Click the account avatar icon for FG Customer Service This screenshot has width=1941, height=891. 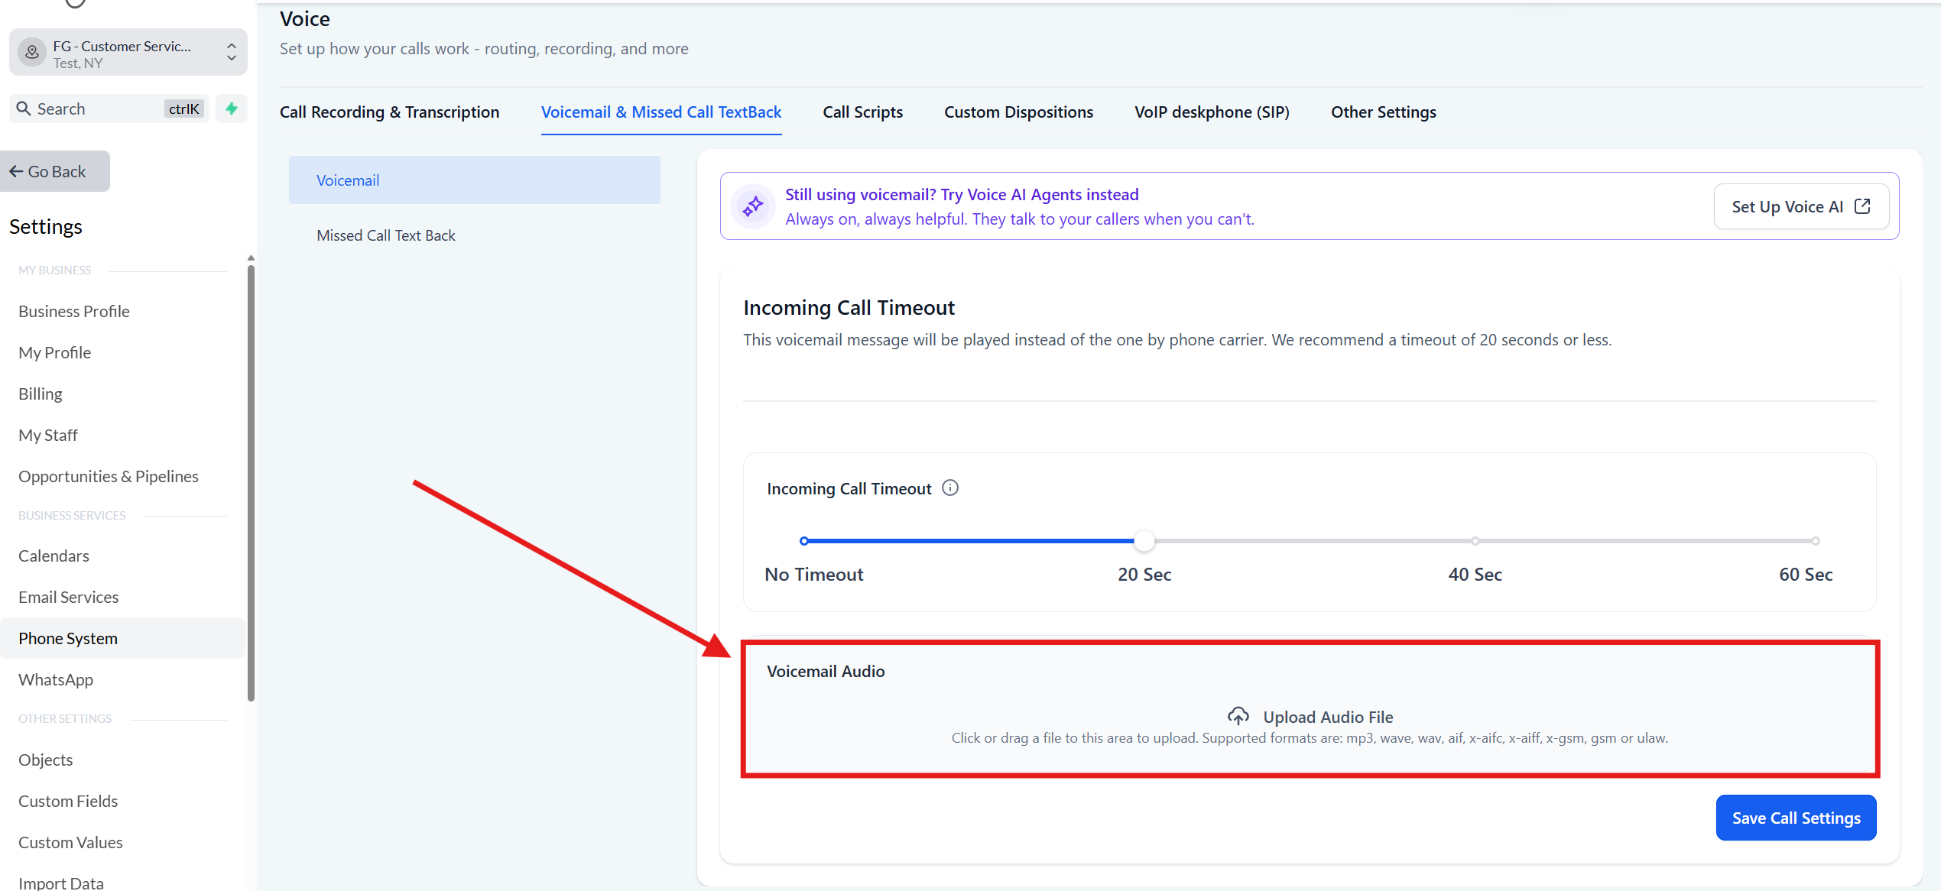click(32, 52)
